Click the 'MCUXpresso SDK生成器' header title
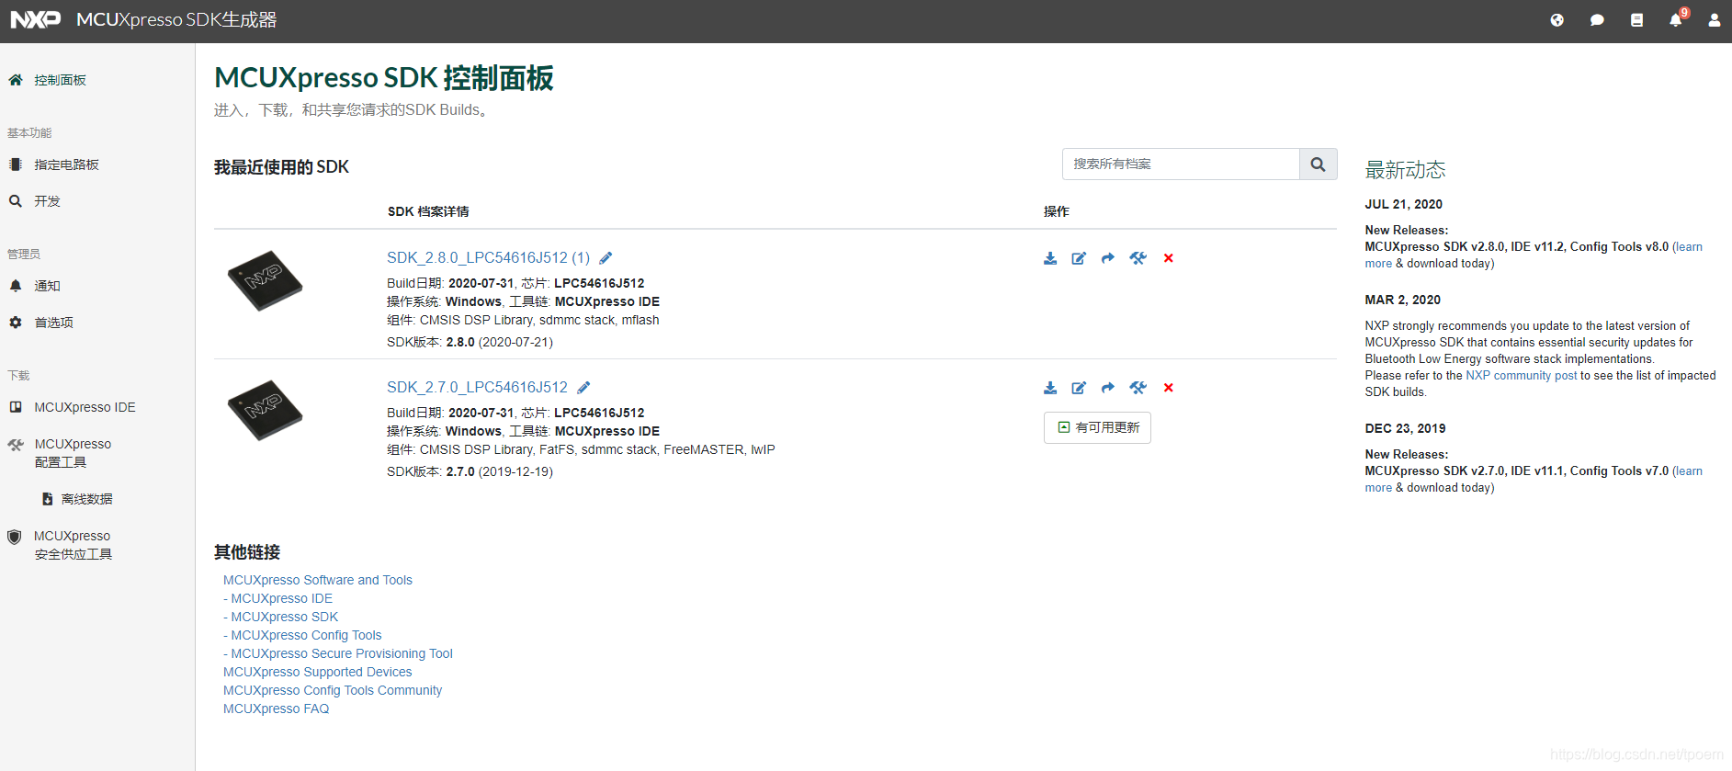 click(x=176, y=19)
